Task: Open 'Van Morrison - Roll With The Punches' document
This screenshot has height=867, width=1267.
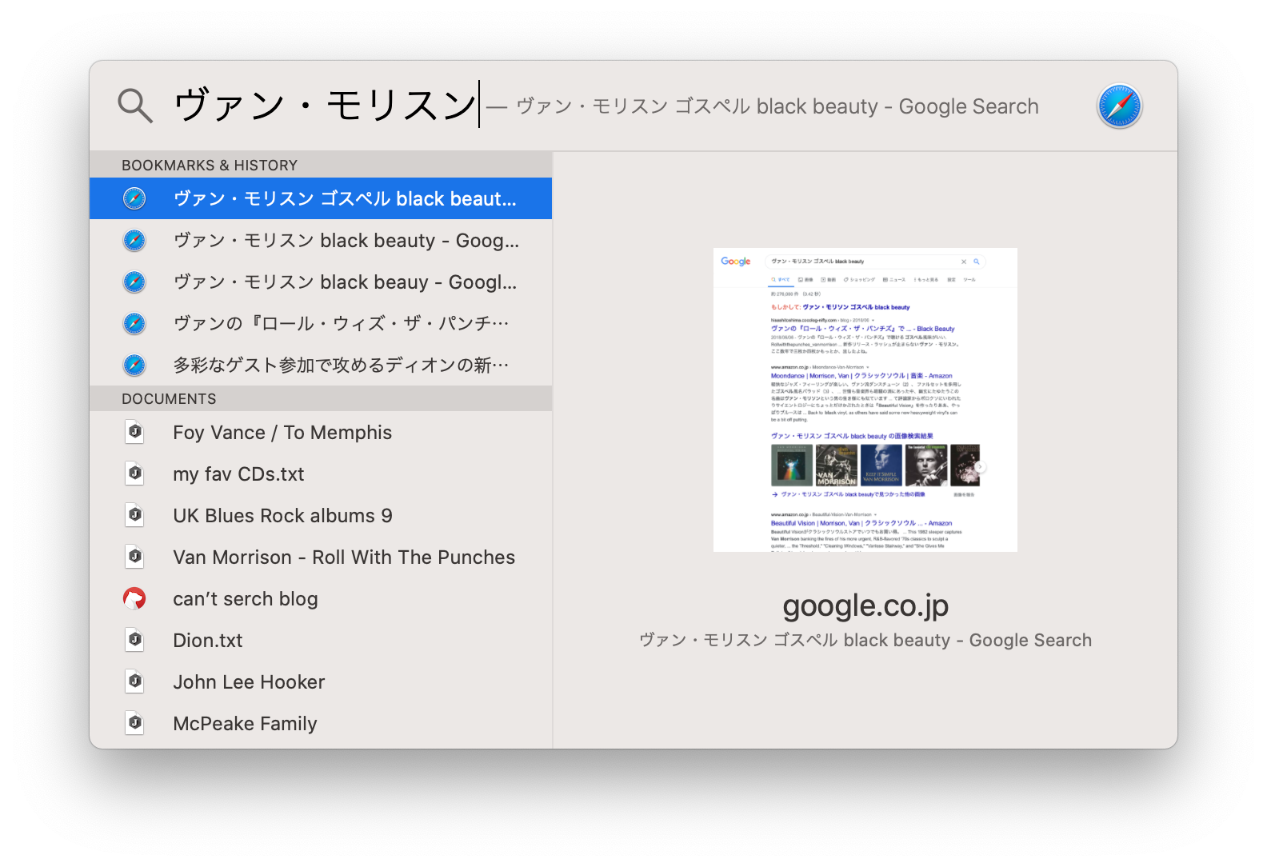Action: click(x=321, y=557)
